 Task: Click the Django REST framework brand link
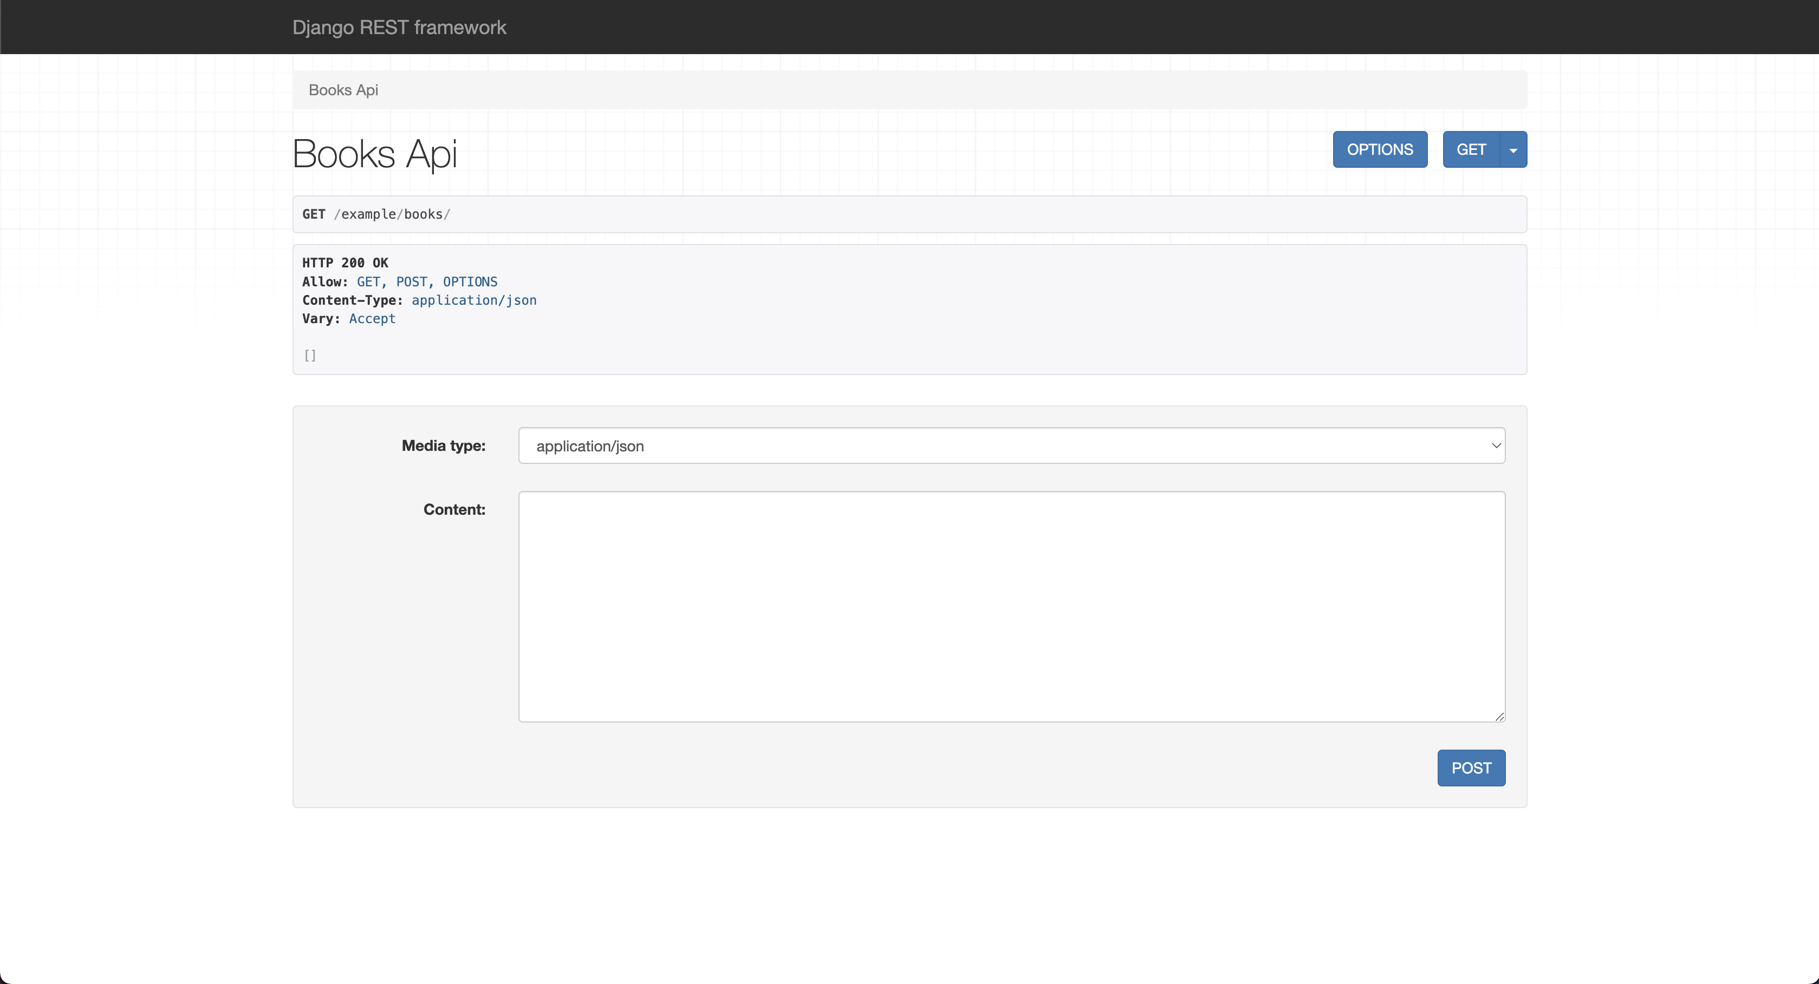pyautogui.click(x=399, y=28)
